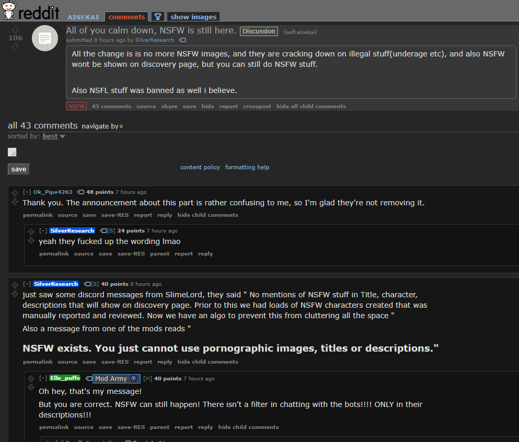Click the comment box resize handle area
The height and width of the screenshot is (442, 519).
12,152
